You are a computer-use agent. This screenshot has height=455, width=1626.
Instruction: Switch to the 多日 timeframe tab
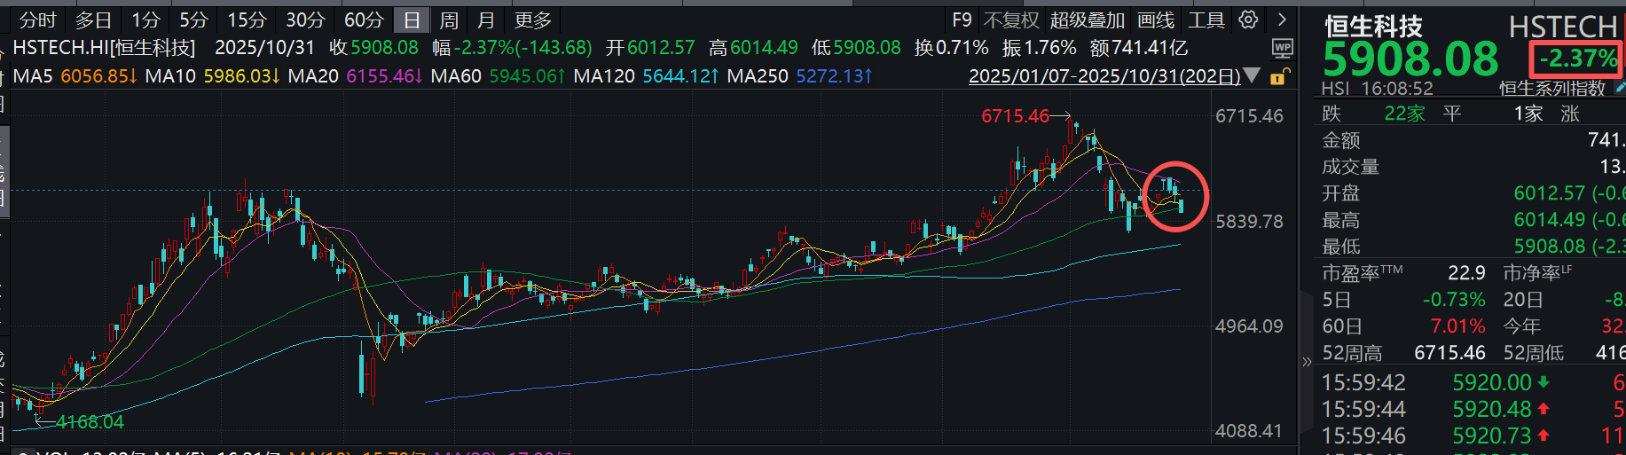pos(93,20)
